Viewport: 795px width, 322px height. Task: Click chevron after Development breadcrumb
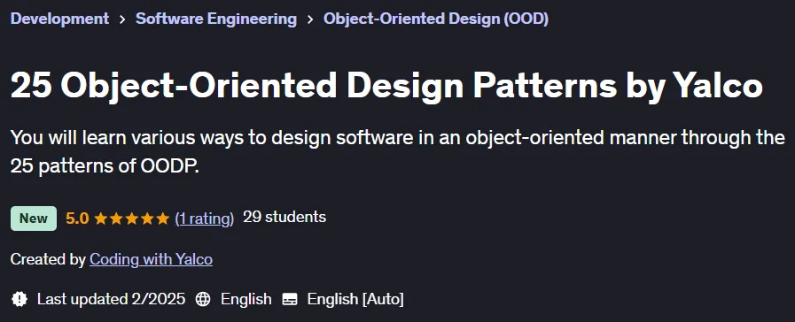122,19
